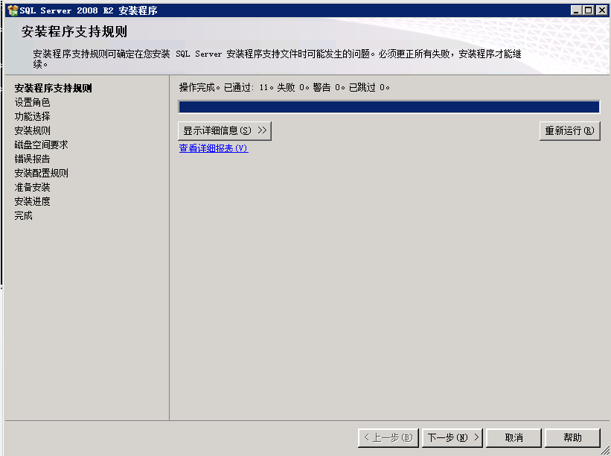Select 磁盘空间要求 in the step list

(x=41, y=145)
